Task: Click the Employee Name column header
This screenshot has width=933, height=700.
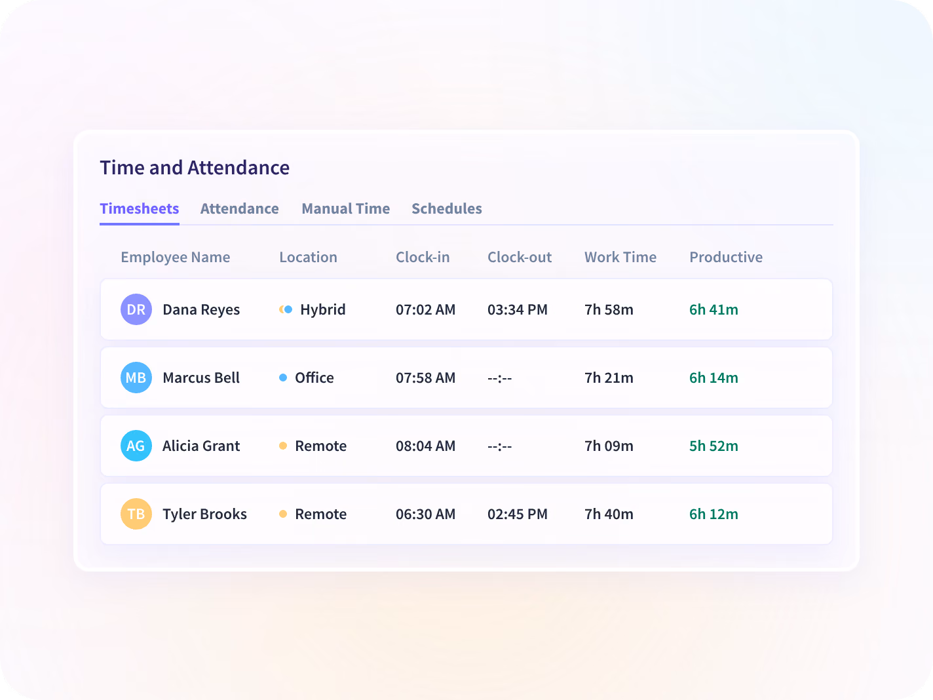Action: (x=176, y=258)
